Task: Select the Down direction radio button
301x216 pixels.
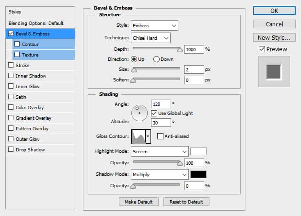Action: click(156, 59)
